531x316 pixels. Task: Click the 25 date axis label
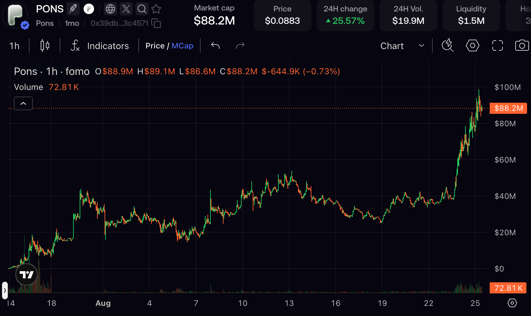pyautogui.click(x=475, y=303)
